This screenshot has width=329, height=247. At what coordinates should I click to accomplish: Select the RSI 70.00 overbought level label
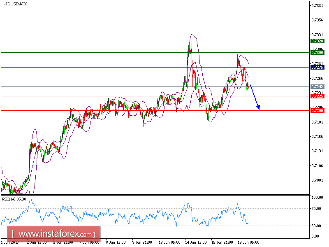tap(316, 209)
